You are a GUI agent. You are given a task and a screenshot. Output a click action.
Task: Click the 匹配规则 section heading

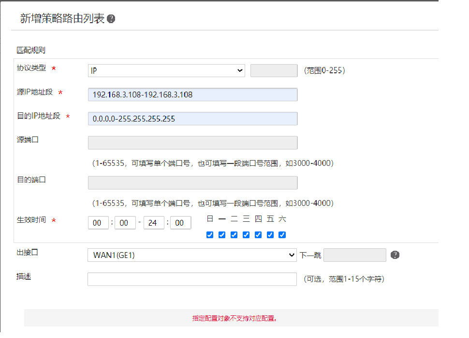(x=31, y=50)
